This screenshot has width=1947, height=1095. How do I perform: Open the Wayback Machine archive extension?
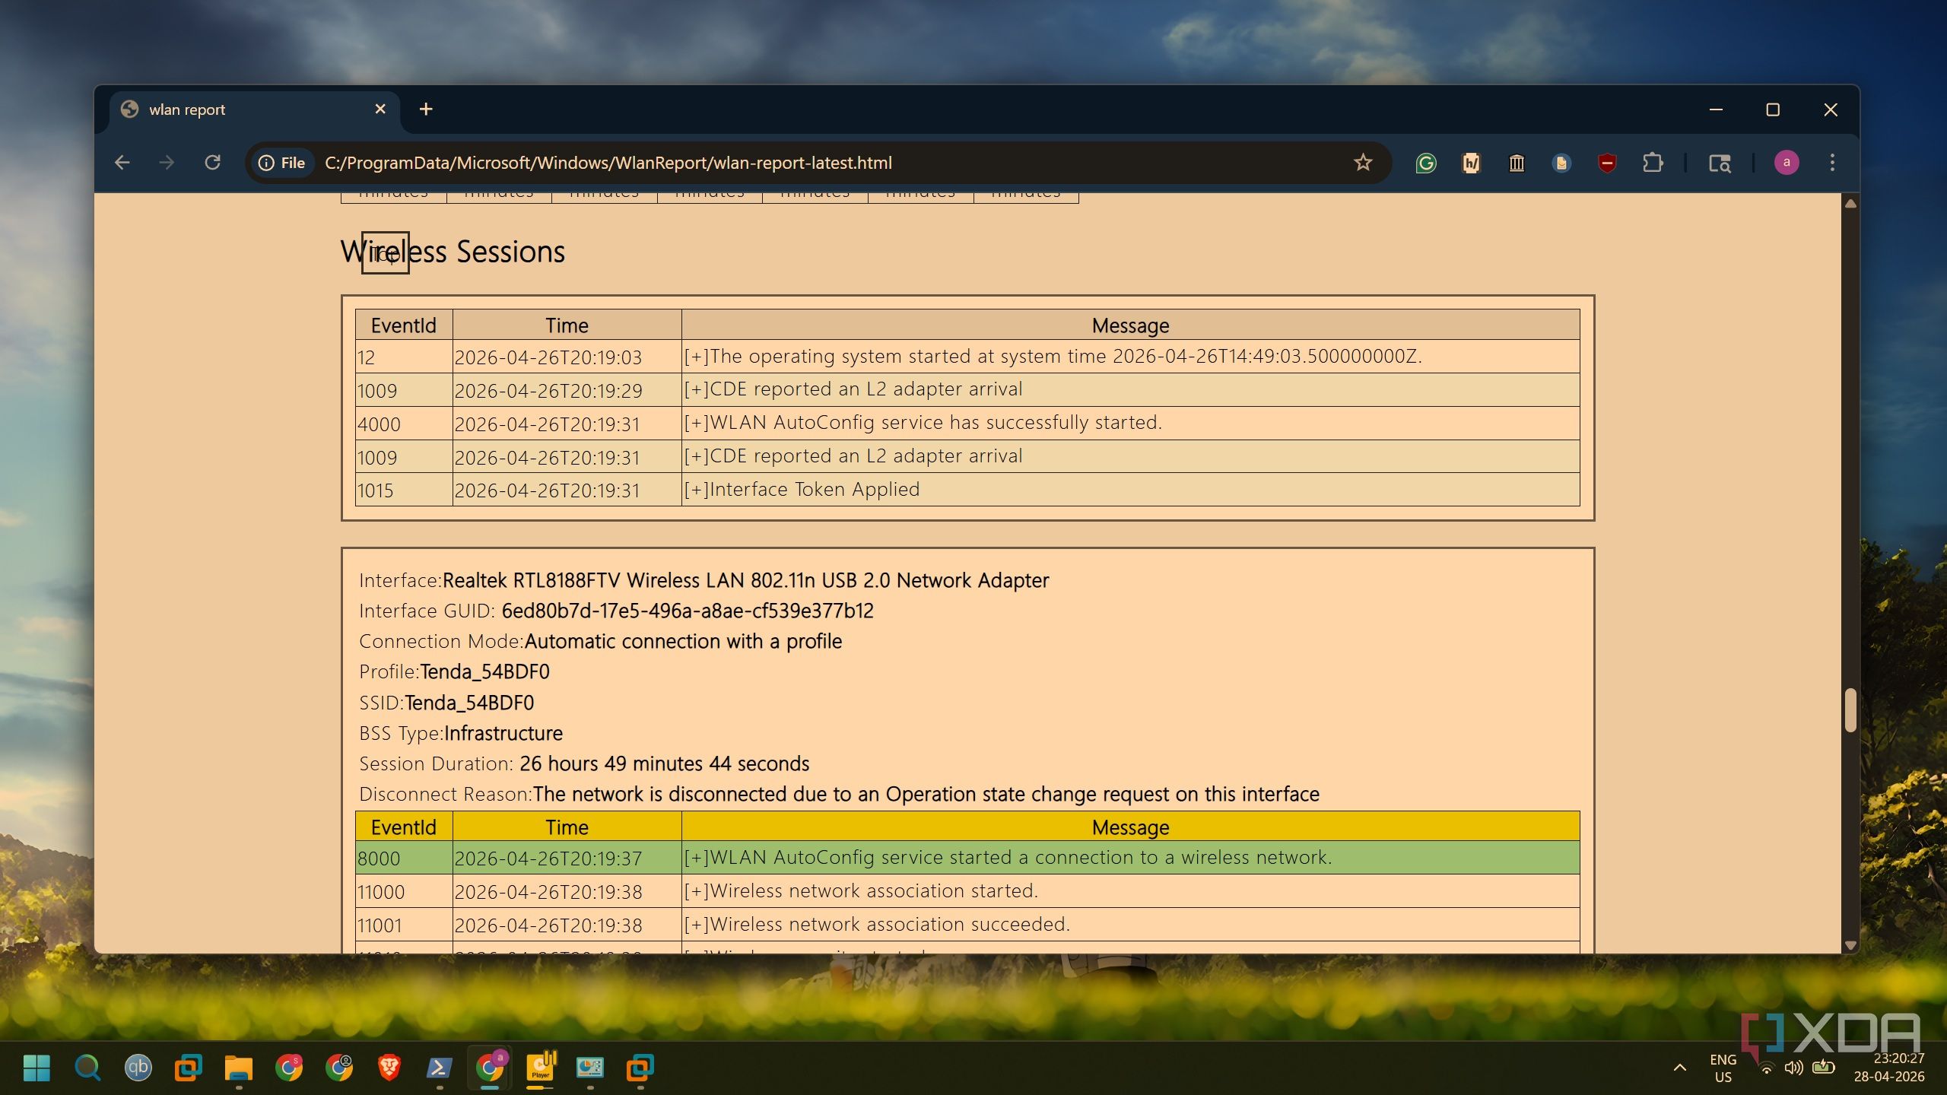pos(1517,163)
